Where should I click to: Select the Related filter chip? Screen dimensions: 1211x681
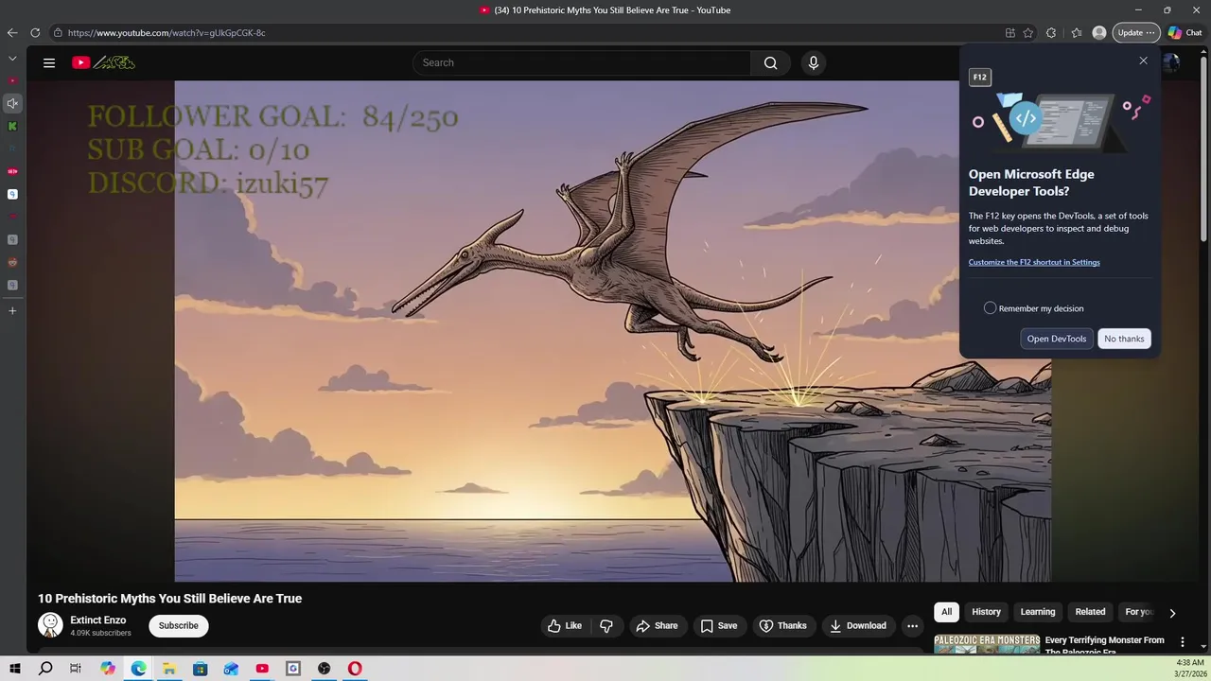click(1090, 612)
